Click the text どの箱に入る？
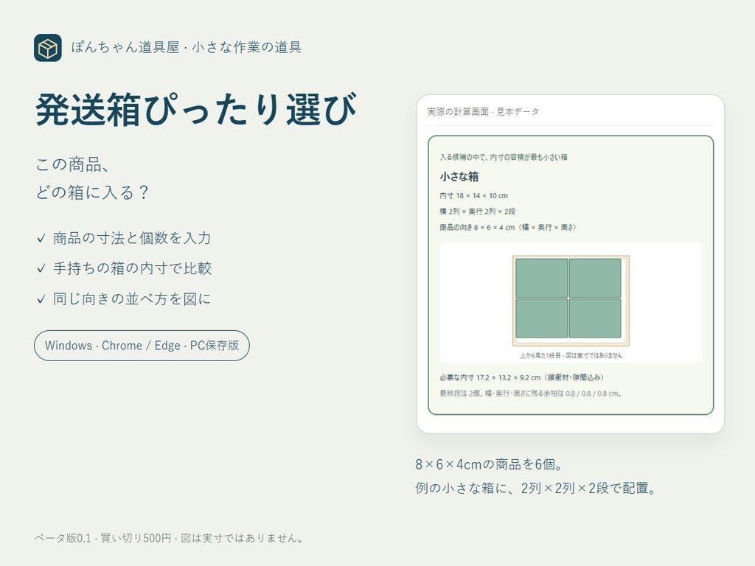The height and width of the screenshot is (566, 755). pyautogui.click(x=93, y=192)
